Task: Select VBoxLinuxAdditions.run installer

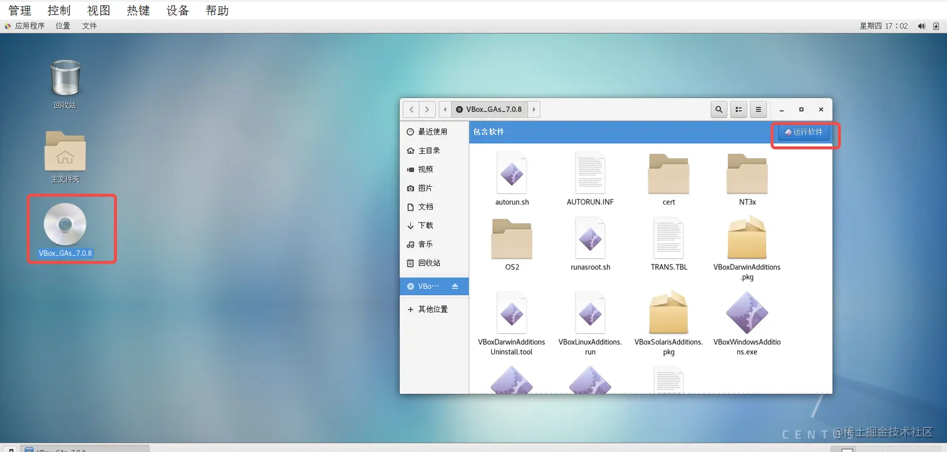Action: [590, 313]
